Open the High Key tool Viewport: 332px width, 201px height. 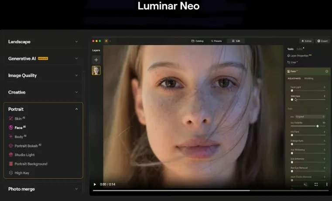tap(19, 173)
